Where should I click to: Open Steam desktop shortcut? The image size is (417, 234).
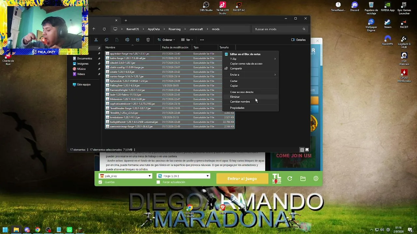coord(388,24)
